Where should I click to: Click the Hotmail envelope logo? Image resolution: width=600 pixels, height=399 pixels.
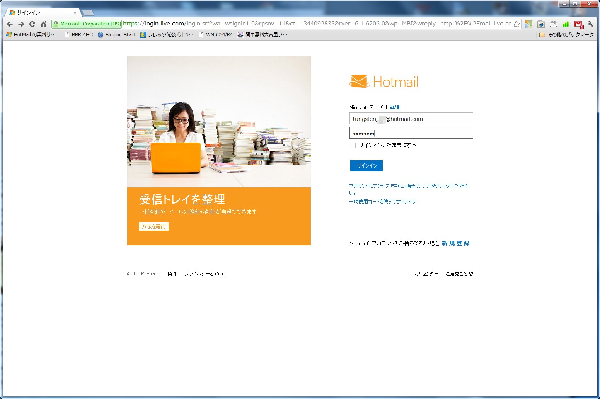[x=359, y=81]
